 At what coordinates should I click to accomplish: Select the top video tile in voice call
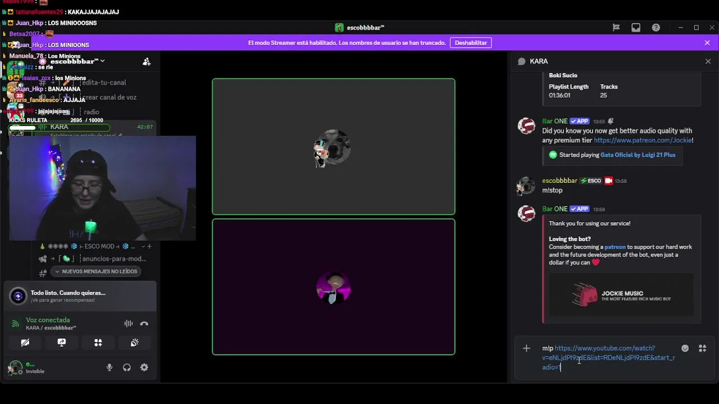(334, 146)
